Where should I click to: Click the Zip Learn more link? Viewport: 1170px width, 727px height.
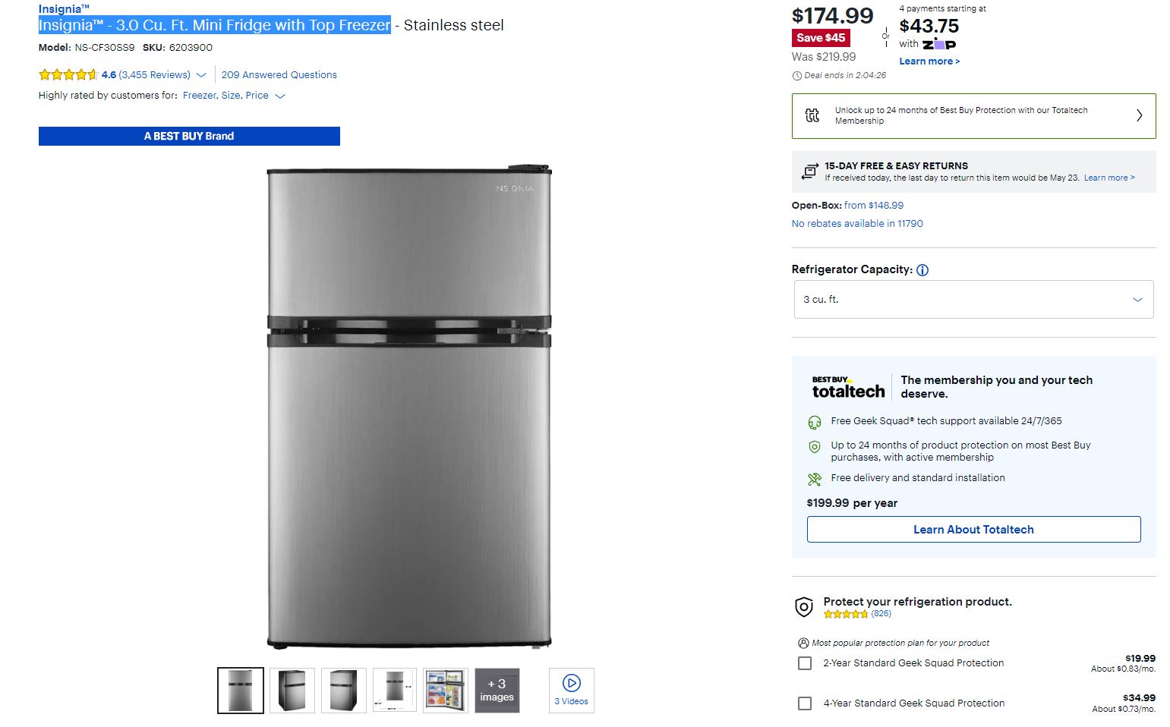(929, 61)
